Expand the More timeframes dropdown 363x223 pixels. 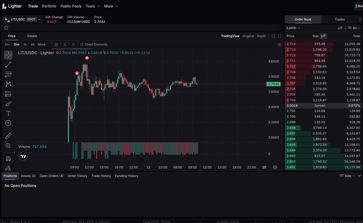43,44
